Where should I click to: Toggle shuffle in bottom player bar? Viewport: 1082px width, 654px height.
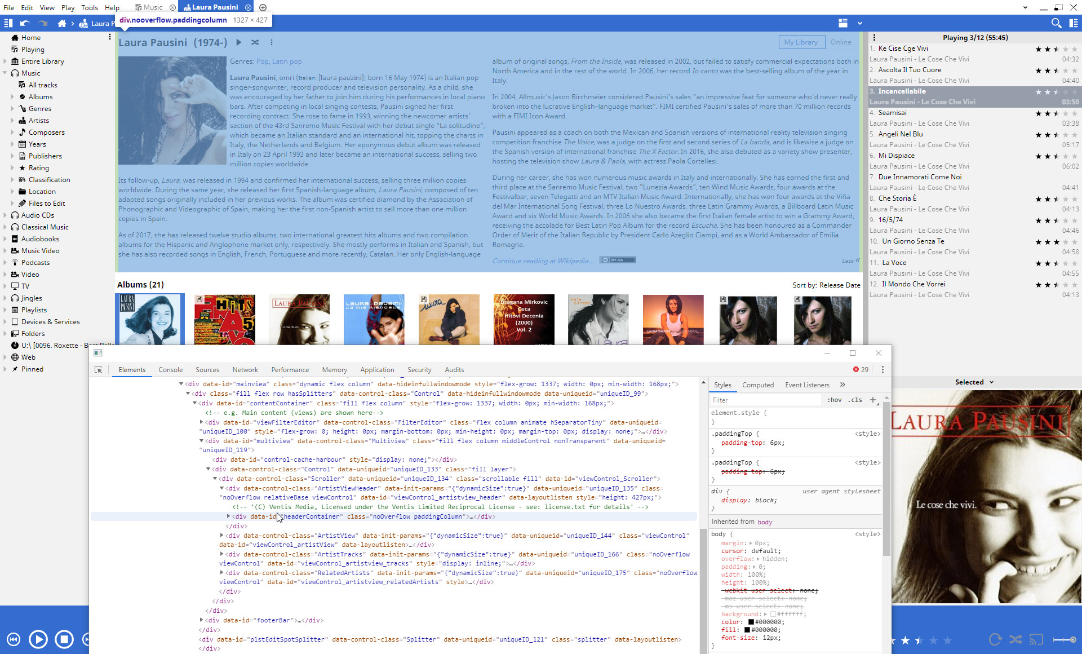pos(1016,639)
